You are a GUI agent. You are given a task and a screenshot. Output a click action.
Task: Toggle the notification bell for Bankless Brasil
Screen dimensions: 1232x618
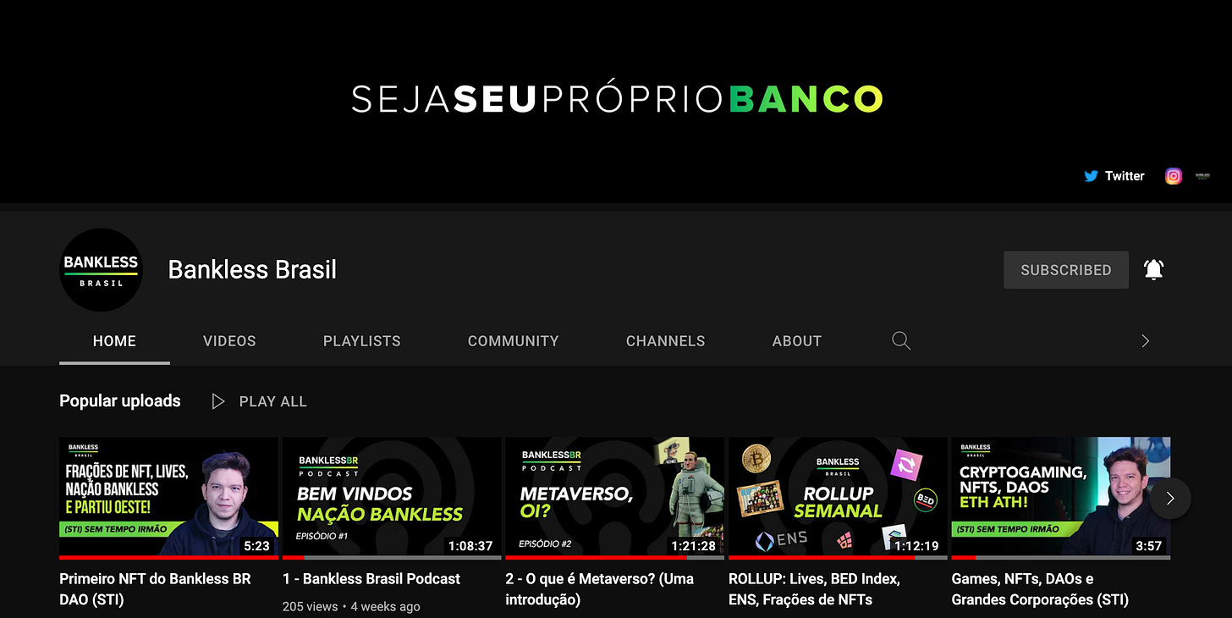1153,269
